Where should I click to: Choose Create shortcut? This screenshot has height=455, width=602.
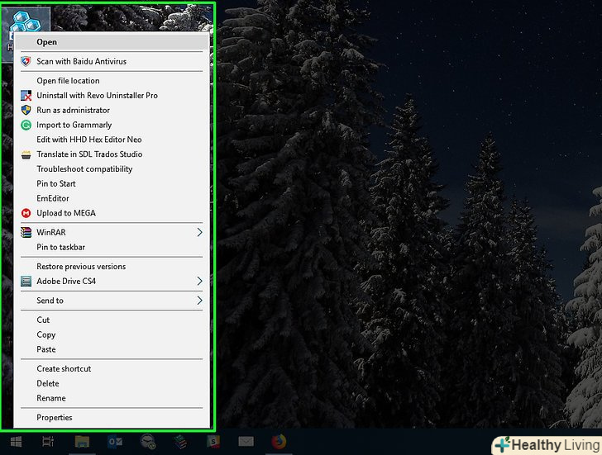coord(64,369)
